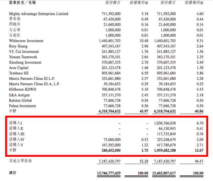Click Hillhouse KDWD percentage 5.10
The width and height of the screenshot is (213, 181).
[x=145, y=89]
